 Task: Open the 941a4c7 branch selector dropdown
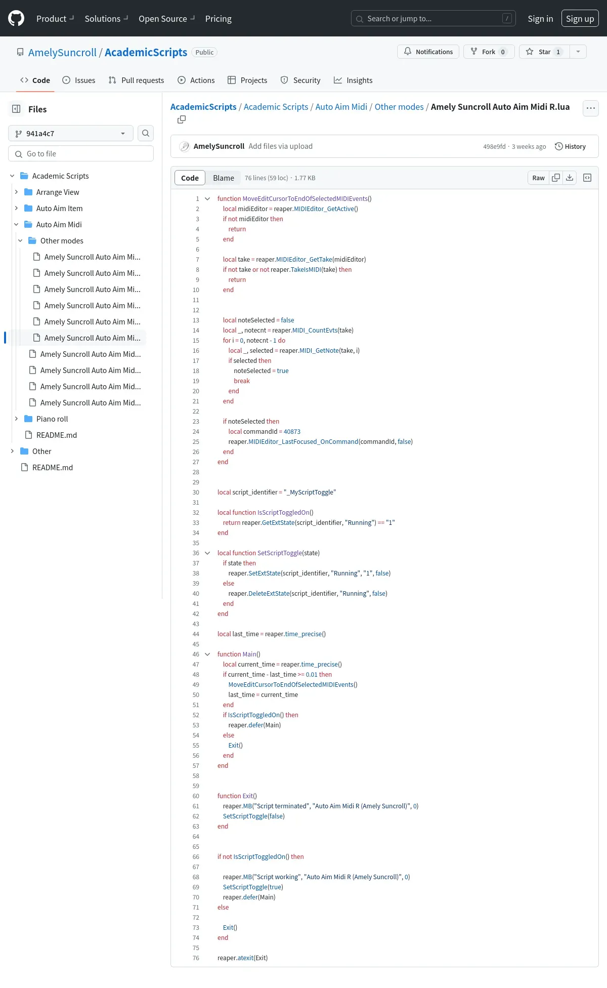point(71,133)
